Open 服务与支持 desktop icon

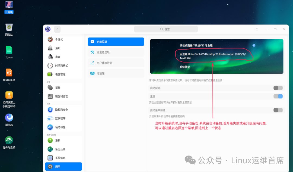[9, 143]
